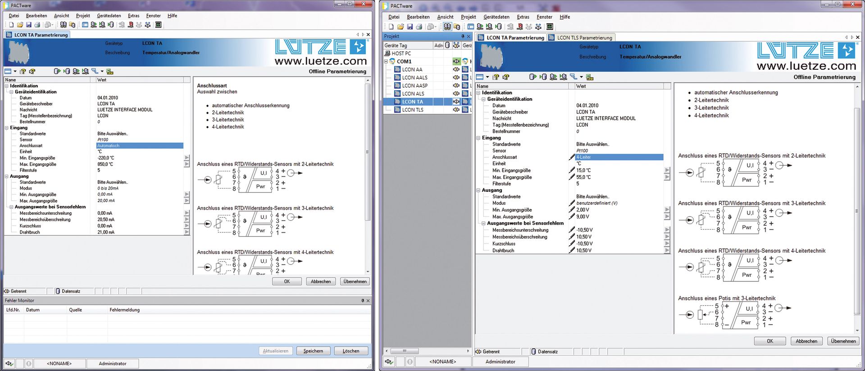Click Disconnect device icon in left window toolbar
Image resolution: width=865 pixels, height=371 pixels.
tap(131, 25)
